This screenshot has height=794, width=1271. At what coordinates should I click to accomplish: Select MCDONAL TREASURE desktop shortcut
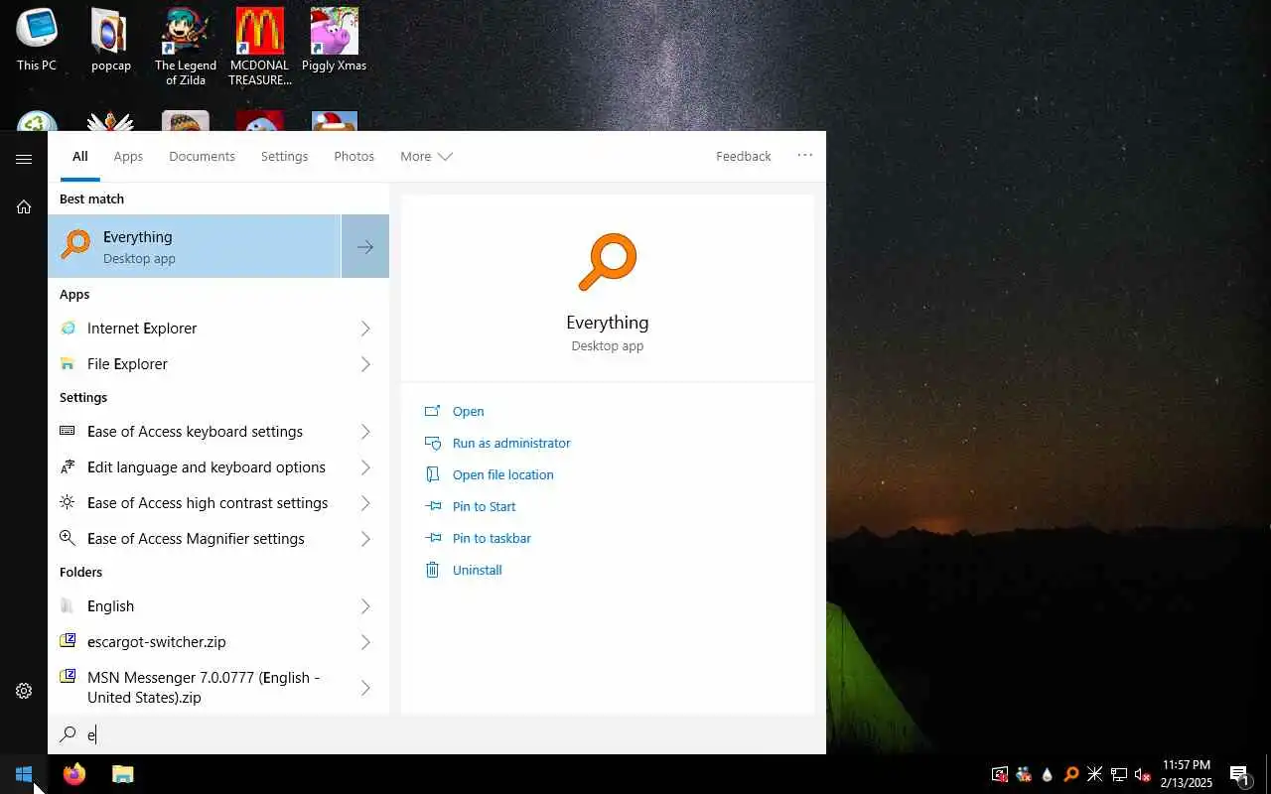click(x=260, y=48)
